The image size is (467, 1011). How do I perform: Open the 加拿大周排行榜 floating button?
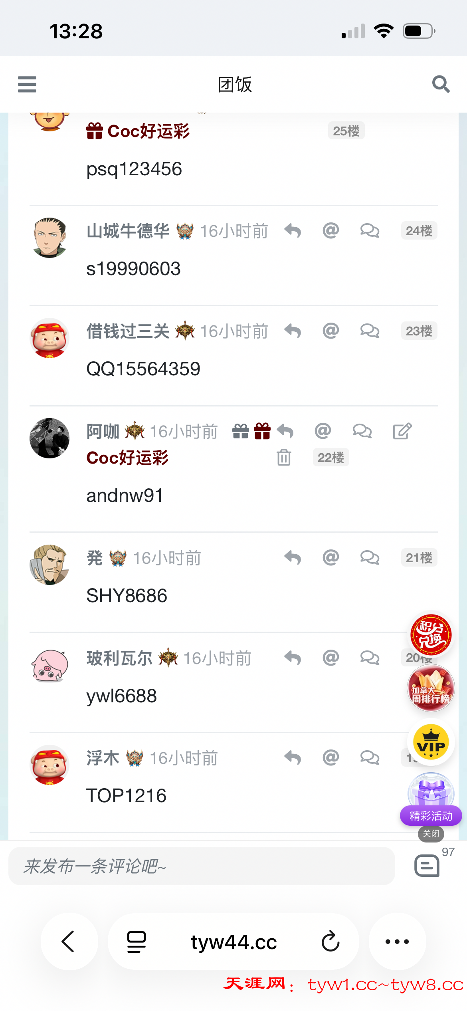coord(431,688)
